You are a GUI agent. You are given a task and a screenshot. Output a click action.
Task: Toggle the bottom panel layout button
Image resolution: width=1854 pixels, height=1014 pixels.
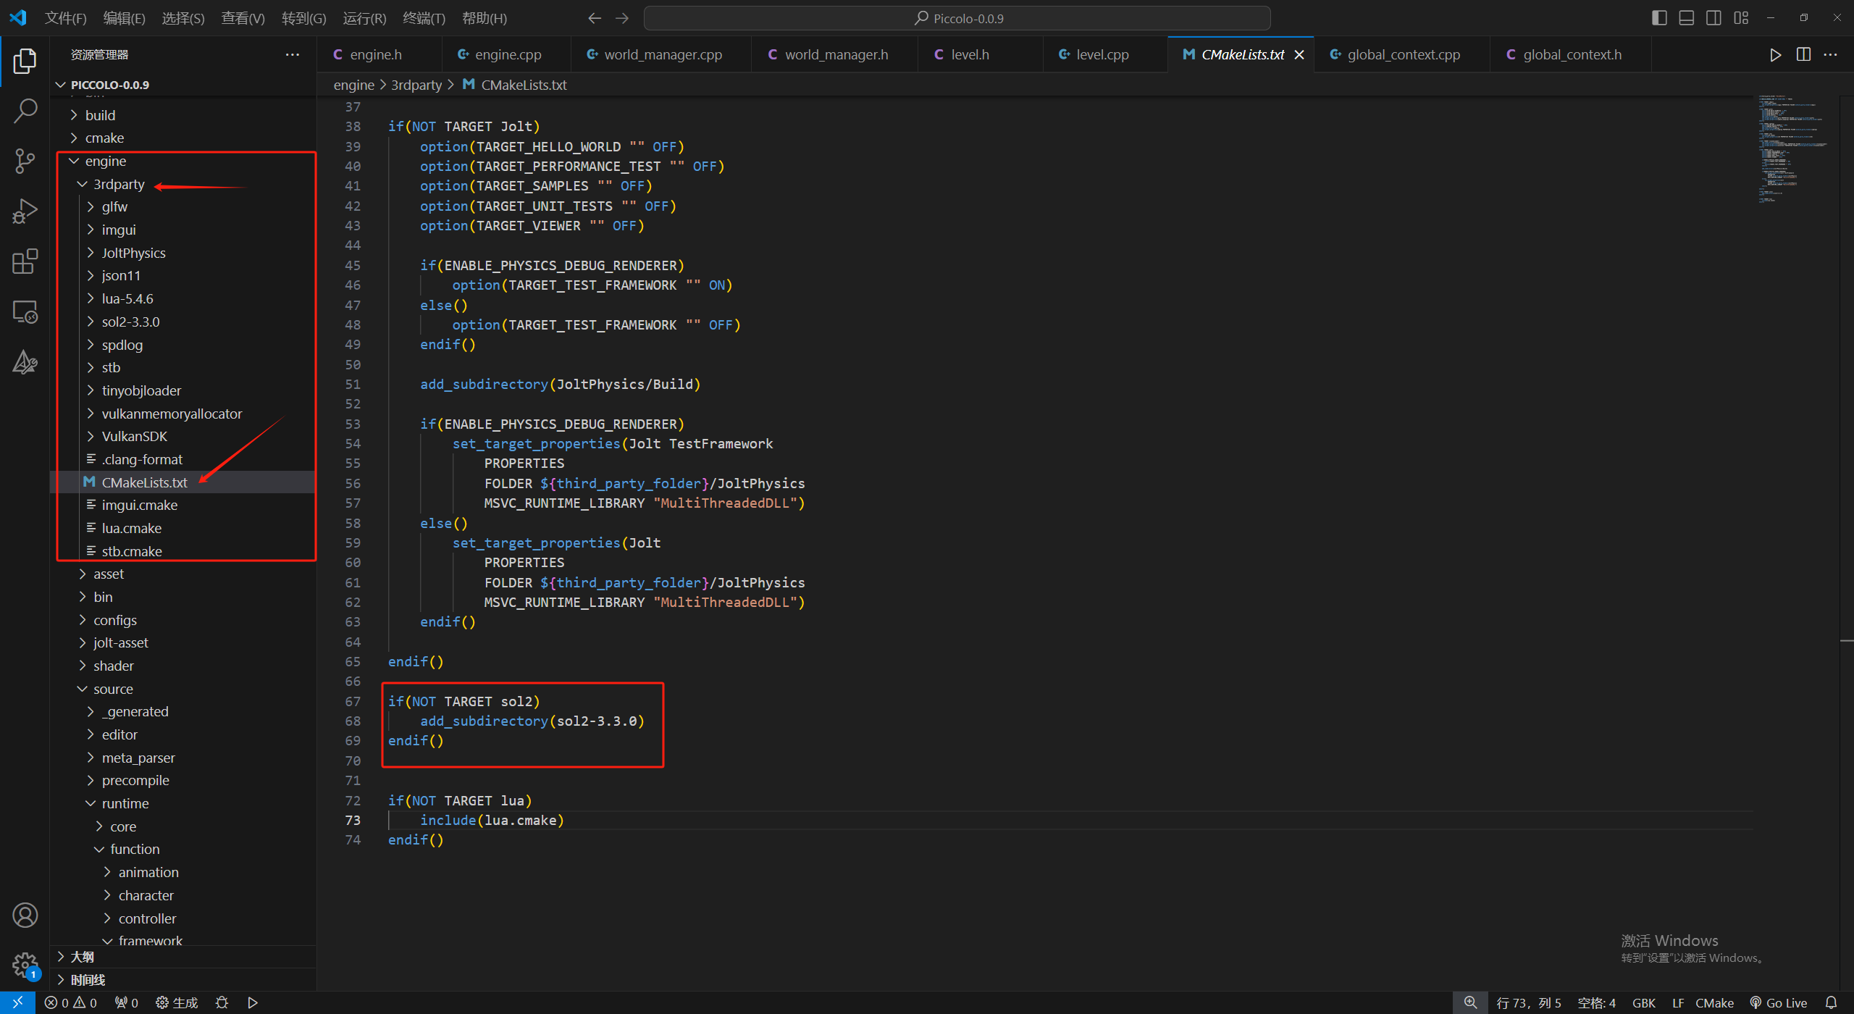click(1686, 18)
